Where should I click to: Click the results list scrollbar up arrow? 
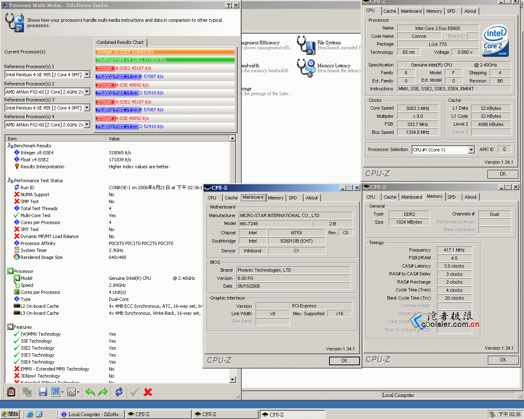[x=233, y=139]
